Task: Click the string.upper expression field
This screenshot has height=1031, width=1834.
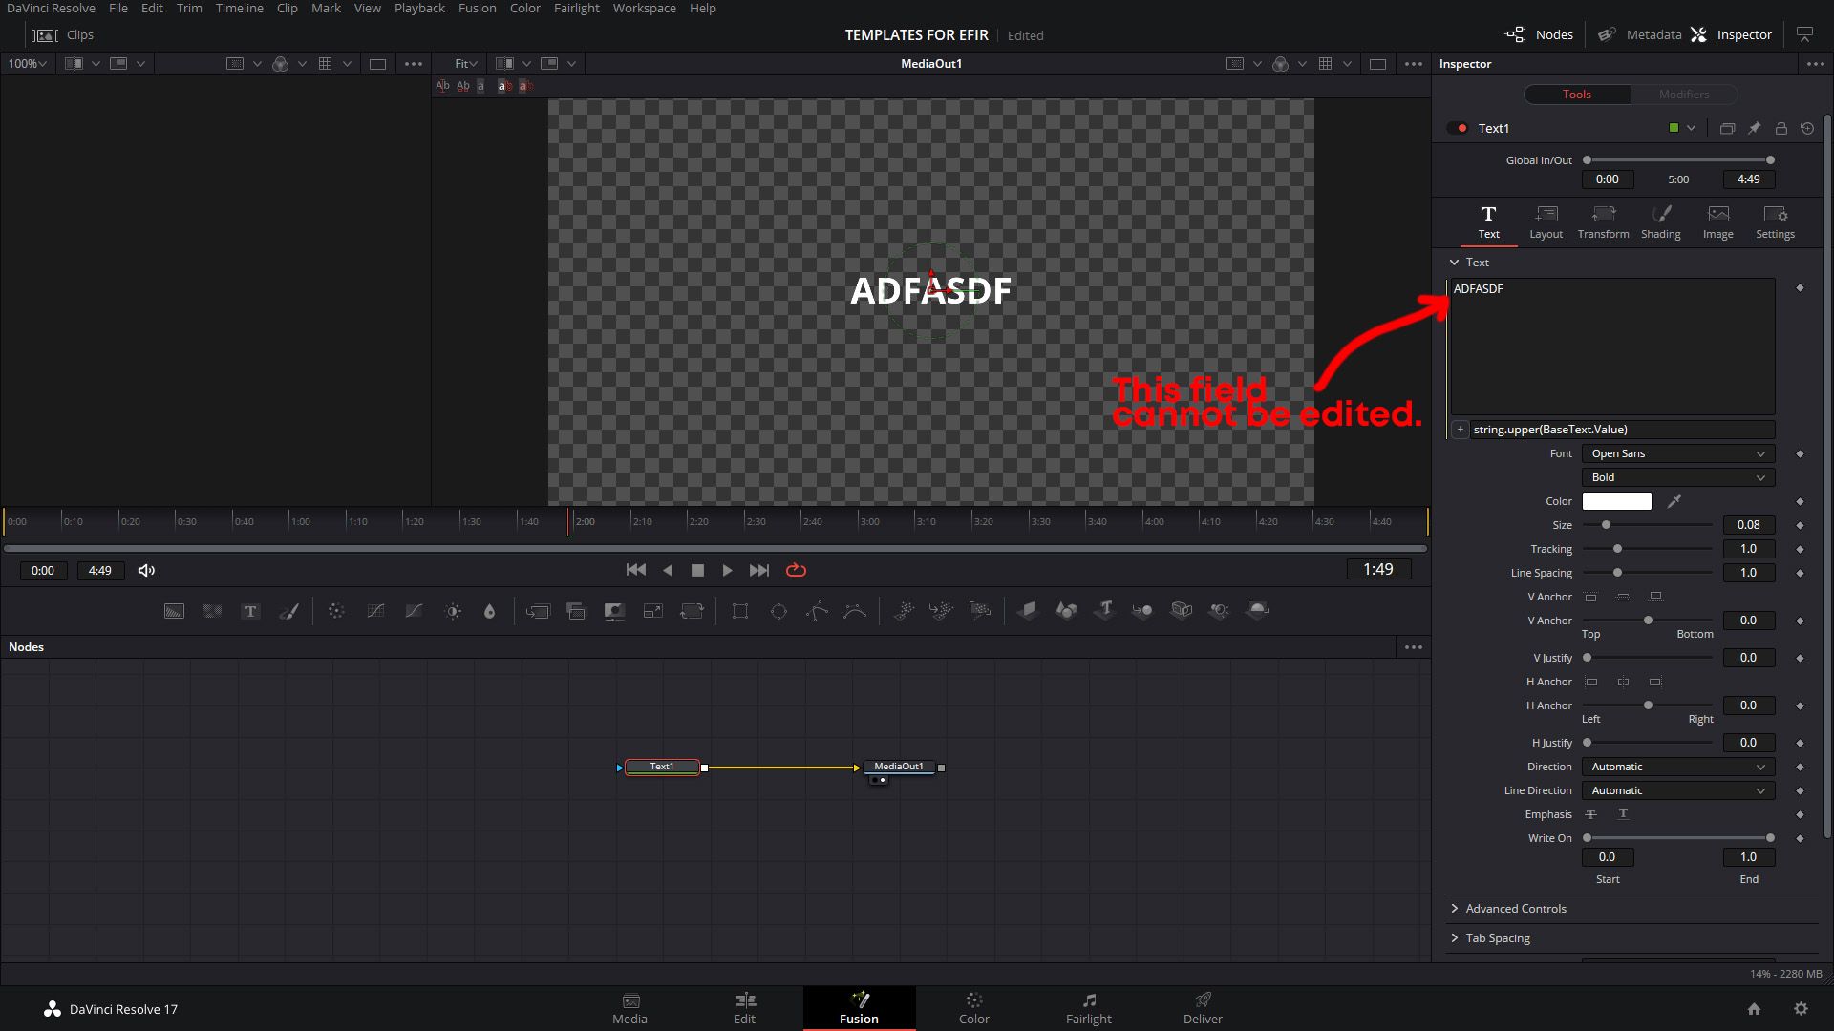Action: 1622,430
